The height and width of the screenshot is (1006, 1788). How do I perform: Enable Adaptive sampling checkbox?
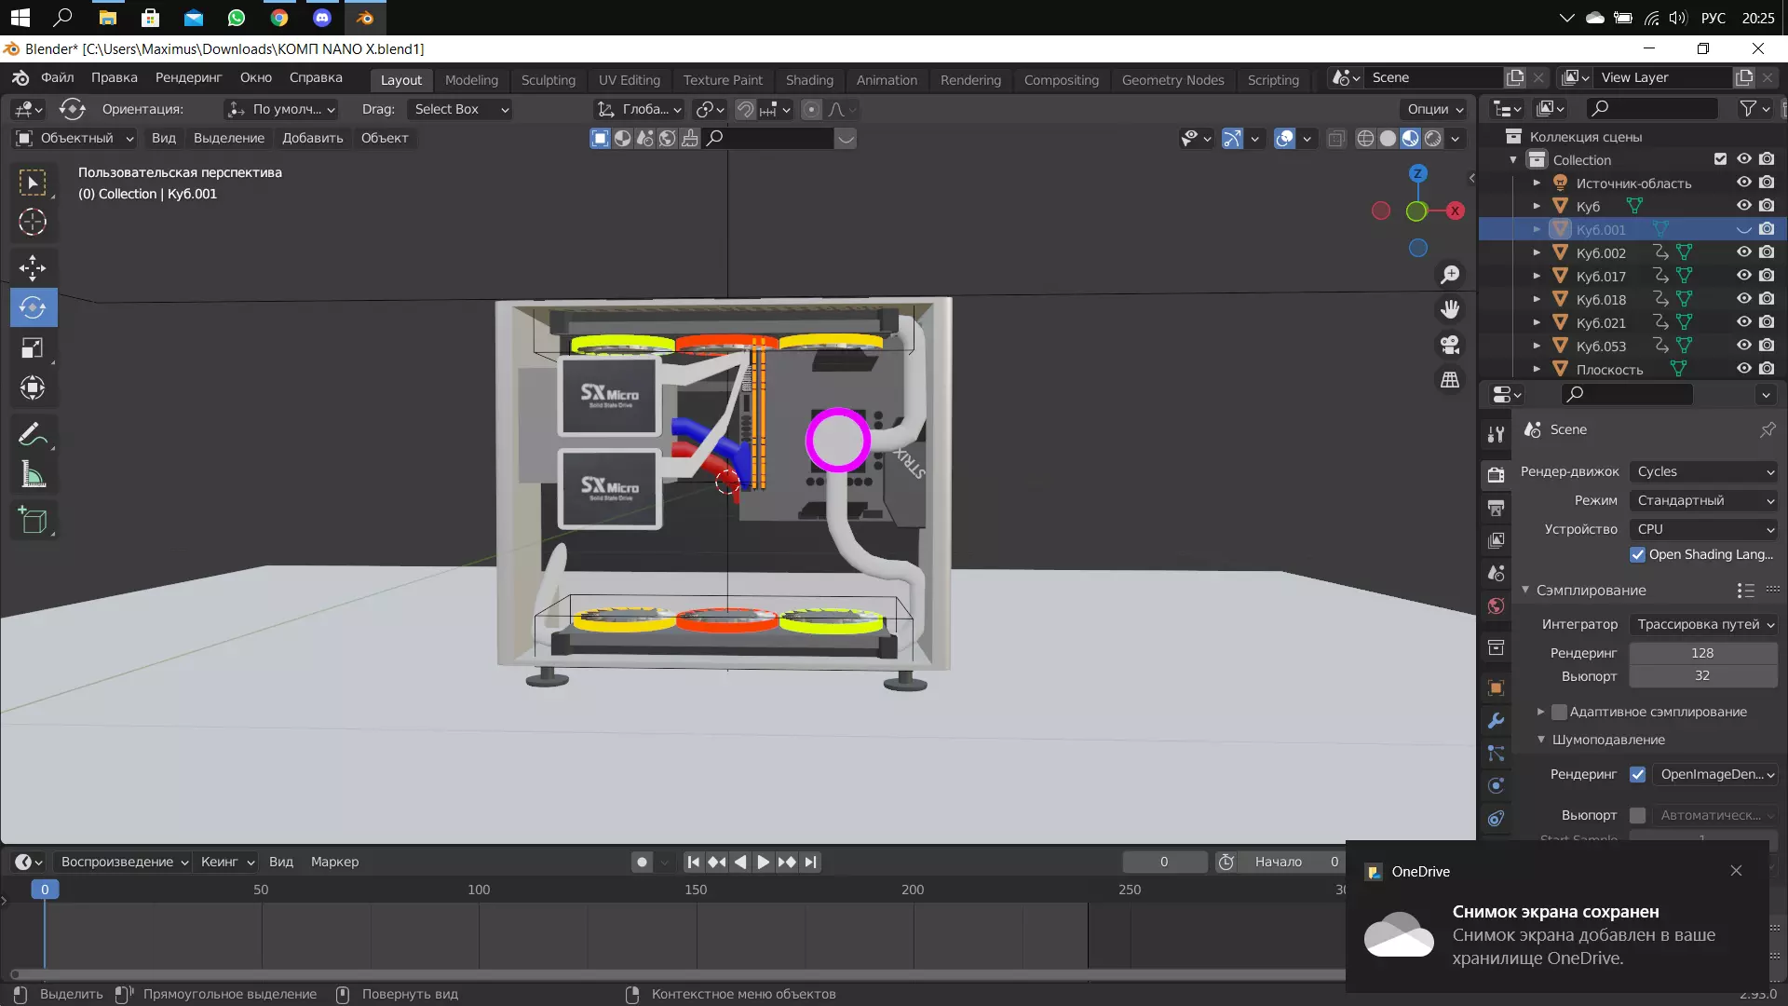(x=1559, y=712)
